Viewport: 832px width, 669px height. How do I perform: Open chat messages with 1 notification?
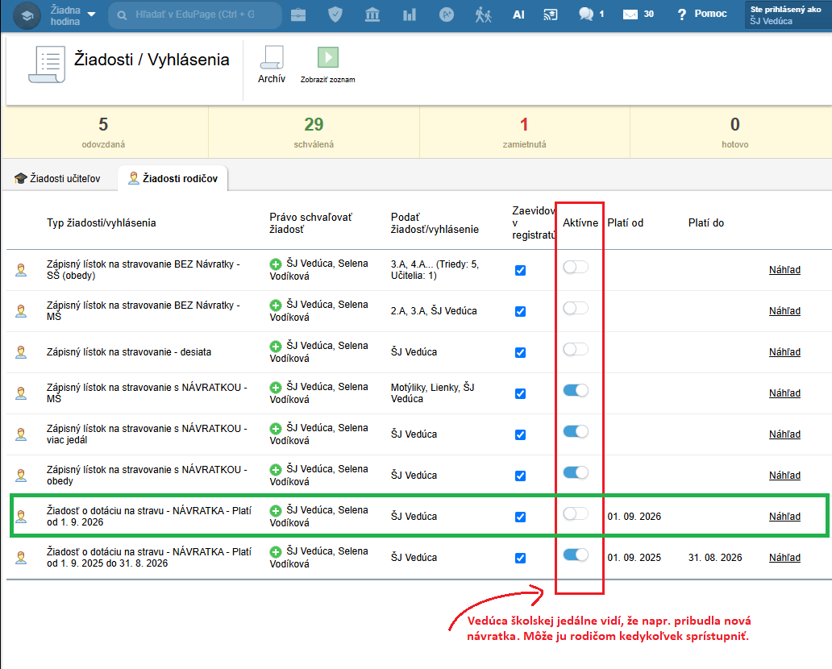(x=591, y=15)
